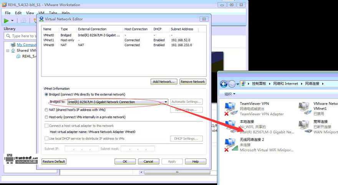Open the File menu
Image resolution: width=338 pixels, height=185 pixels.
pyautogui.click(x=8, y=13)
